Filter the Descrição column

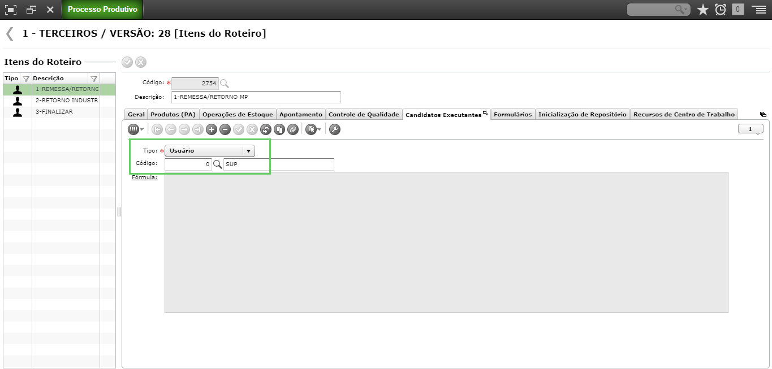coord(94,79)
